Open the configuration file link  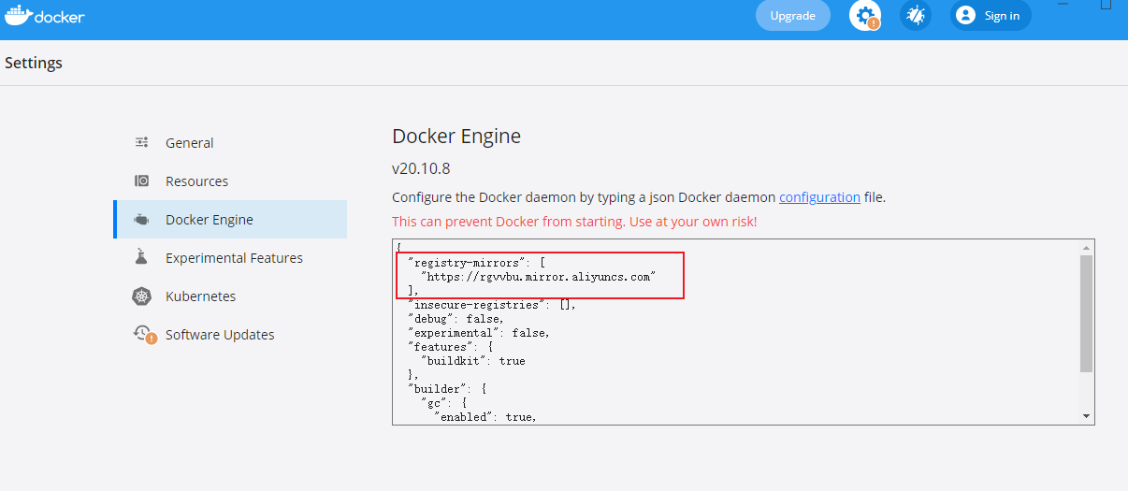(819, 197)
